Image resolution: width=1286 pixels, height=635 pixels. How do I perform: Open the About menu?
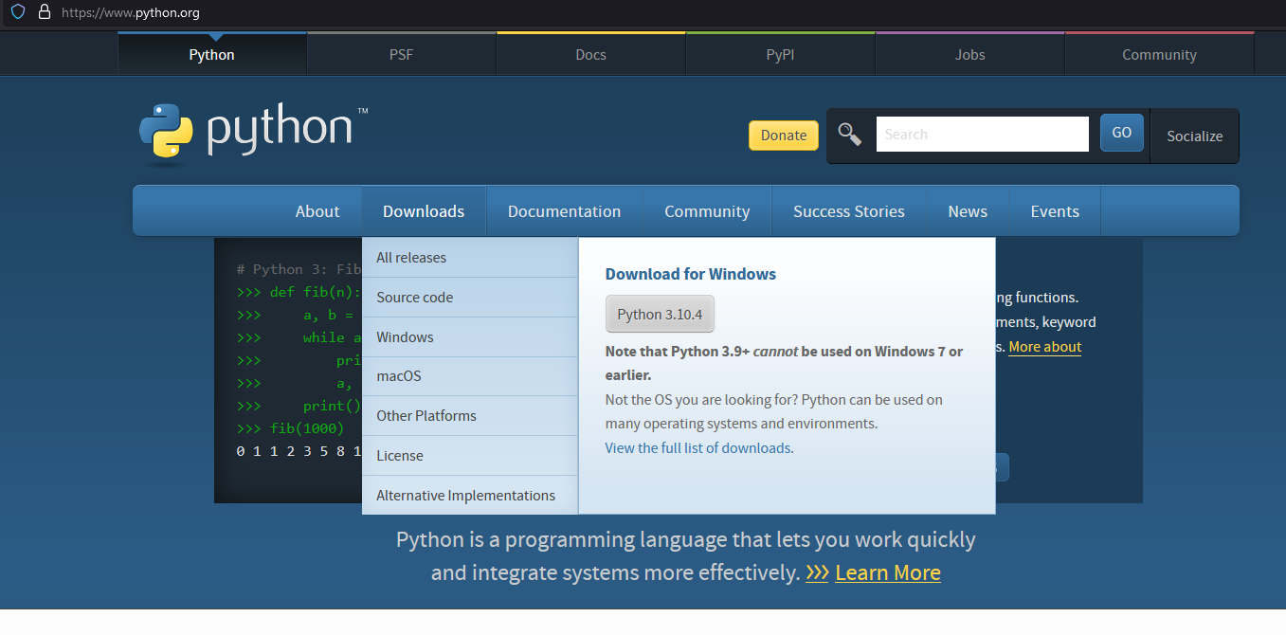[317, 211]
